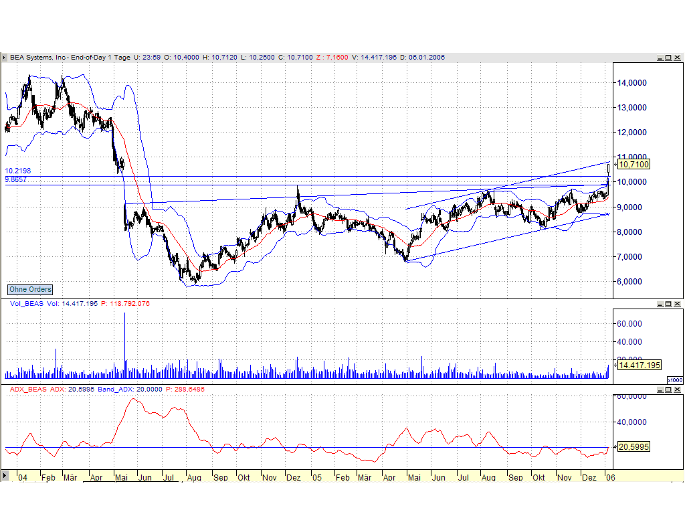Select the 14.417.195 volume value tag

639,365
